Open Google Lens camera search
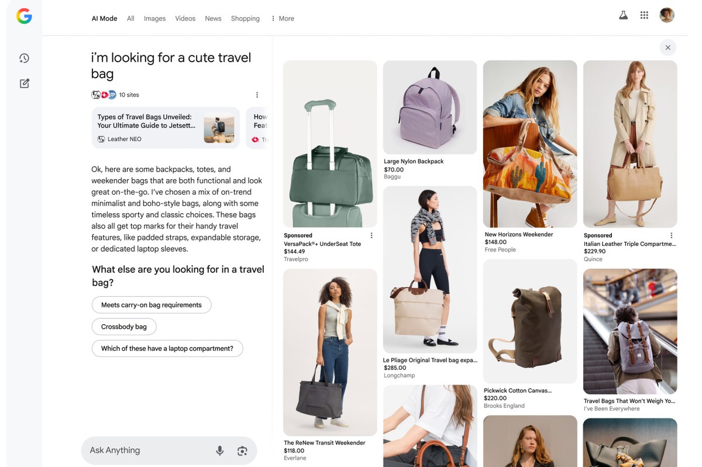This screenshot has width=702, height=467. pyautogui.click(x=242, y=451)
